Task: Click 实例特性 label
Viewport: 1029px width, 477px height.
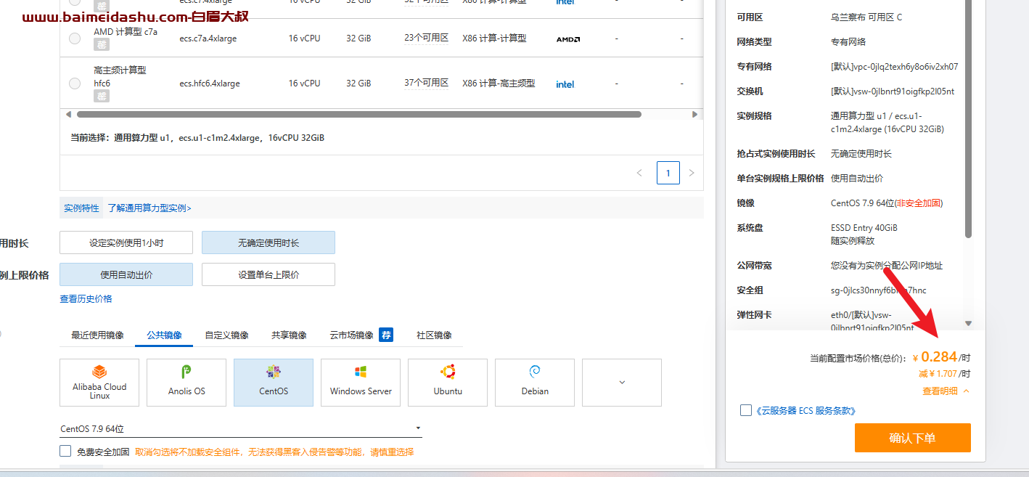Action: point(81,208)
